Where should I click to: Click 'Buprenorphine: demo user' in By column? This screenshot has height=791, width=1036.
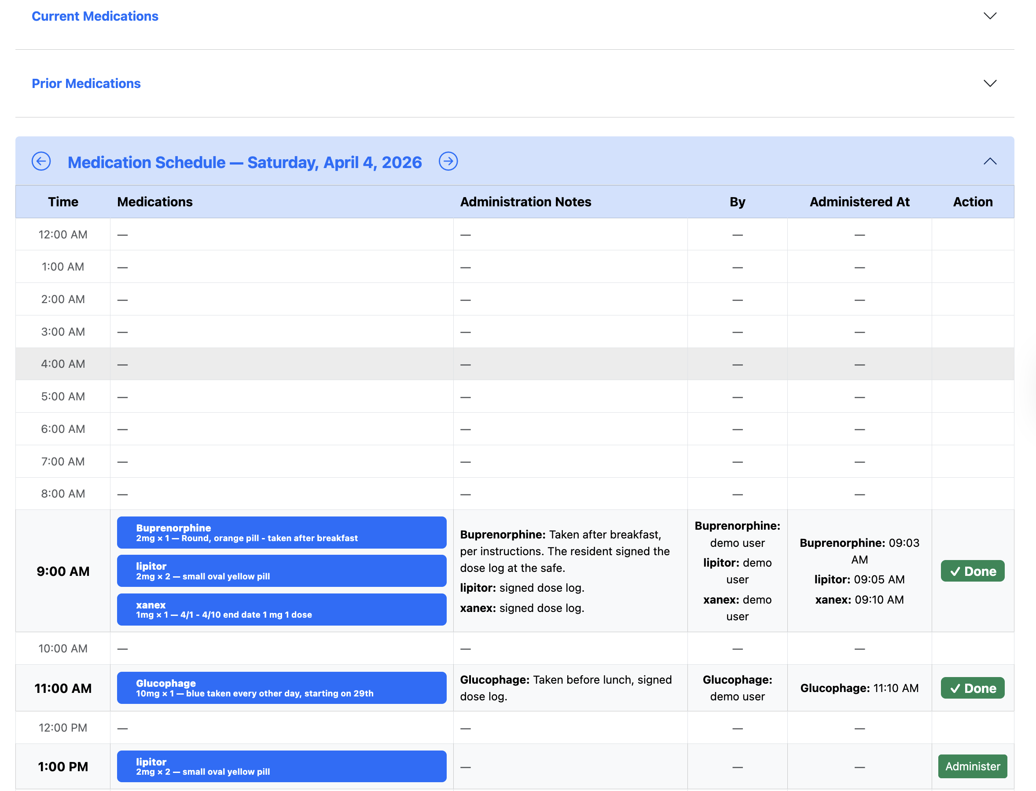pos(738,534)
